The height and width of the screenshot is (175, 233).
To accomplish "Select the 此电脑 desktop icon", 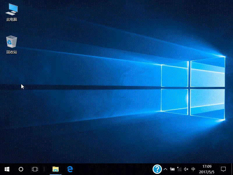I will (12, 13).
